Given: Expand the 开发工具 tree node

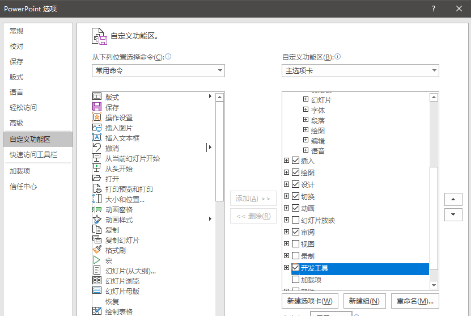Looking at the screenshot, I should click(287, 268).
